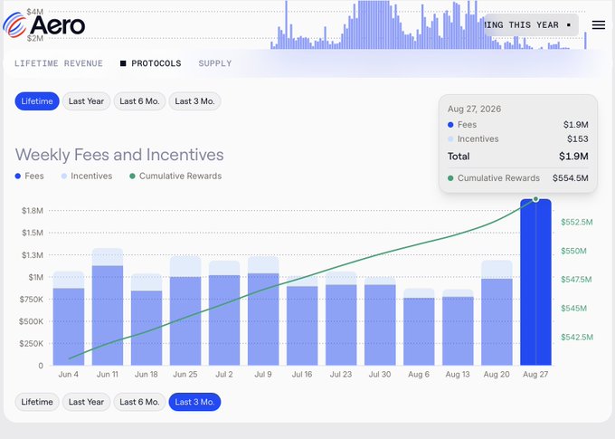
Task: Select the top Lifetime range pill
Action: [37, 101]
